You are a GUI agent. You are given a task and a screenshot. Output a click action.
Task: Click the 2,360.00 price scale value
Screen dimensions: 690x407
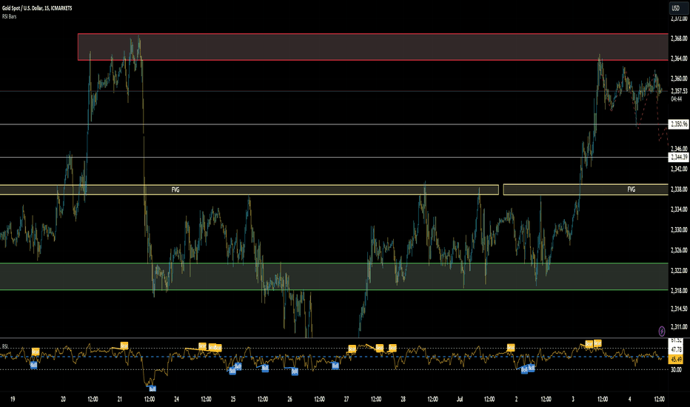pyautogui.click(x=679, y=78)
